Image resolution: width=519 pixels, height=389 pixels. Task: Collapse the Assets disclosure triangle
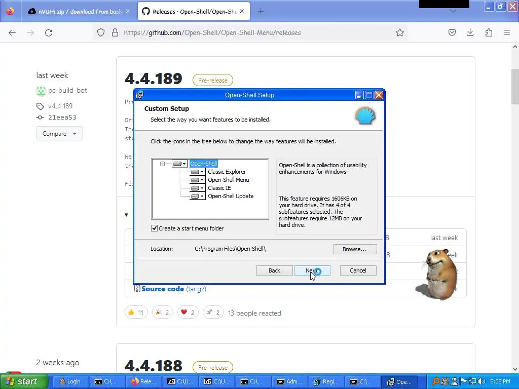(126, 215)
